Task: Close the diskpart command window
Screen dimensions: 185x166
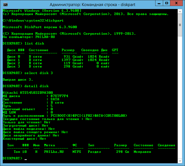Action: 176,3
